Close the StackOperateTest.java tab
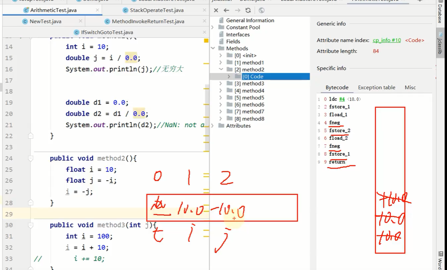 [x=205, y=10]
